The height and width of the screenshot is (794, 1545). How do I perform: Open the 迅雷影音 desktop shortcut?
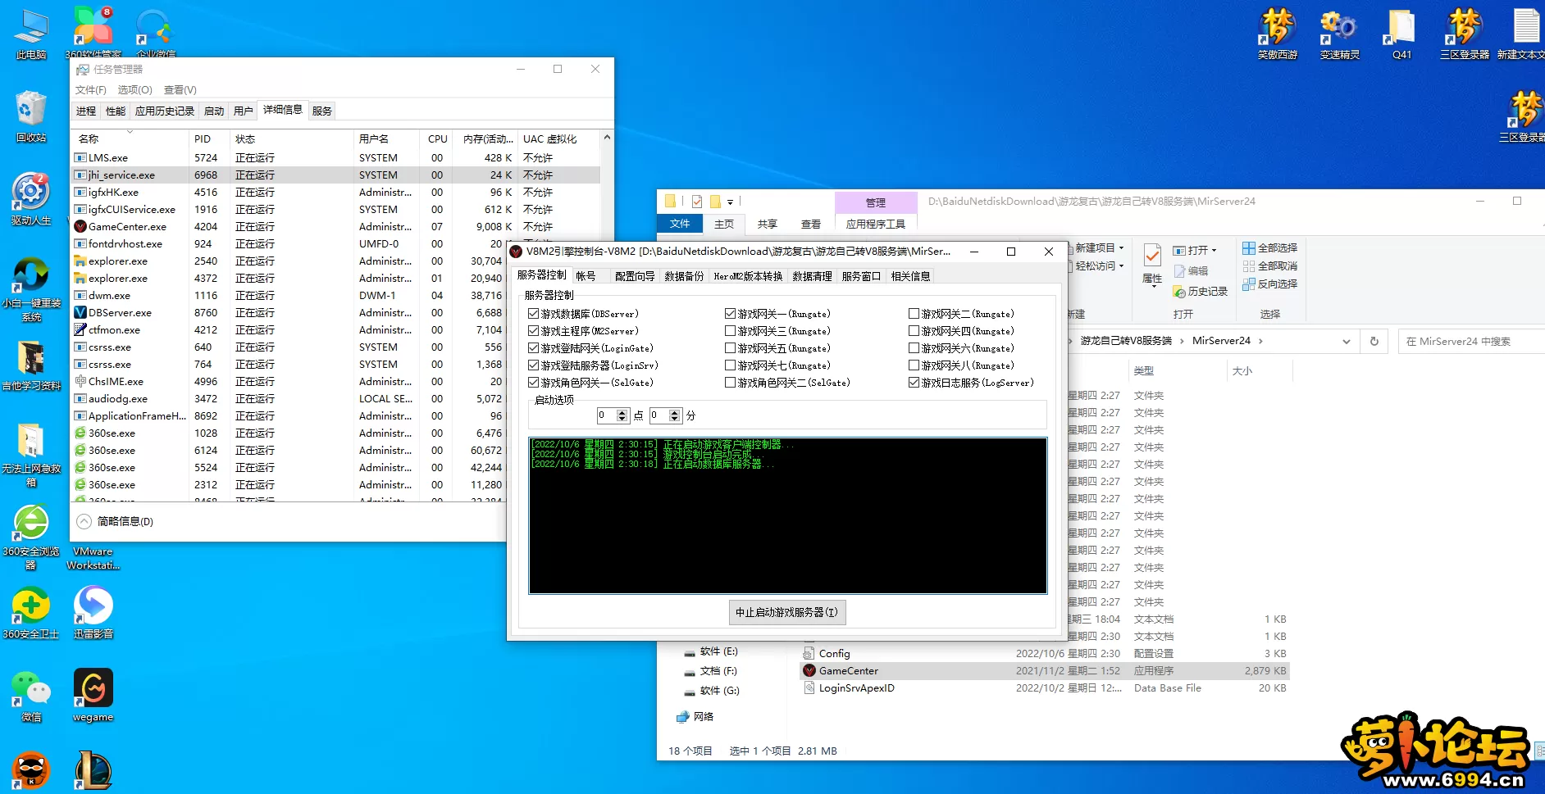93,613
